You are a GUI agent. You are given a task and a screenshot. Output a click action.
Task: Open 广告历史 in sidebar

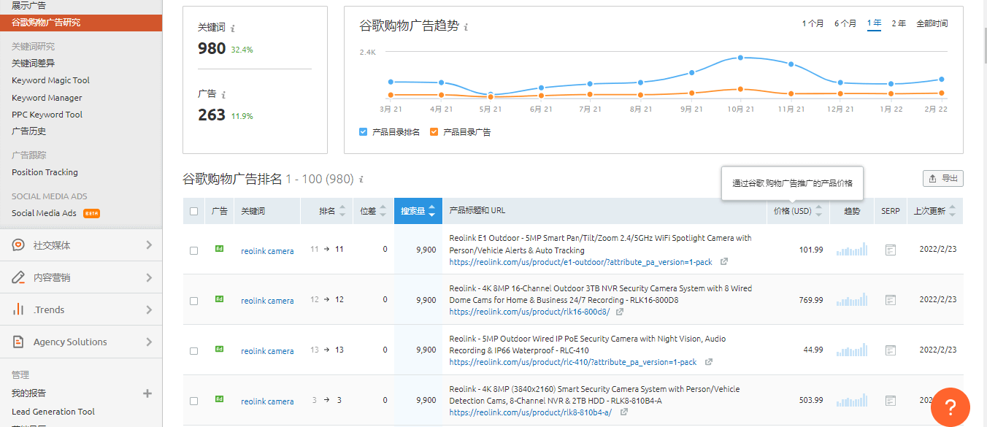pyautogui.click(x=29, y=131)
